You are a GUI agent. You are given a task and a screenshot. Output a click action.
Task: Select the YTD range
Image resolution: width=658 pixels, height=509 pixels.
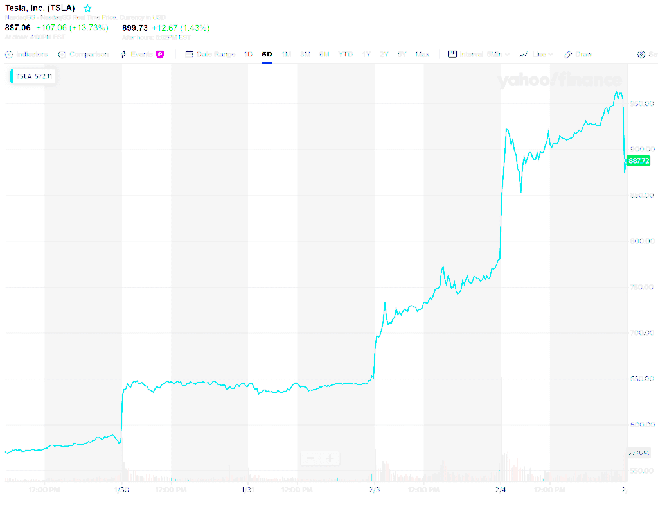(346, 55)
